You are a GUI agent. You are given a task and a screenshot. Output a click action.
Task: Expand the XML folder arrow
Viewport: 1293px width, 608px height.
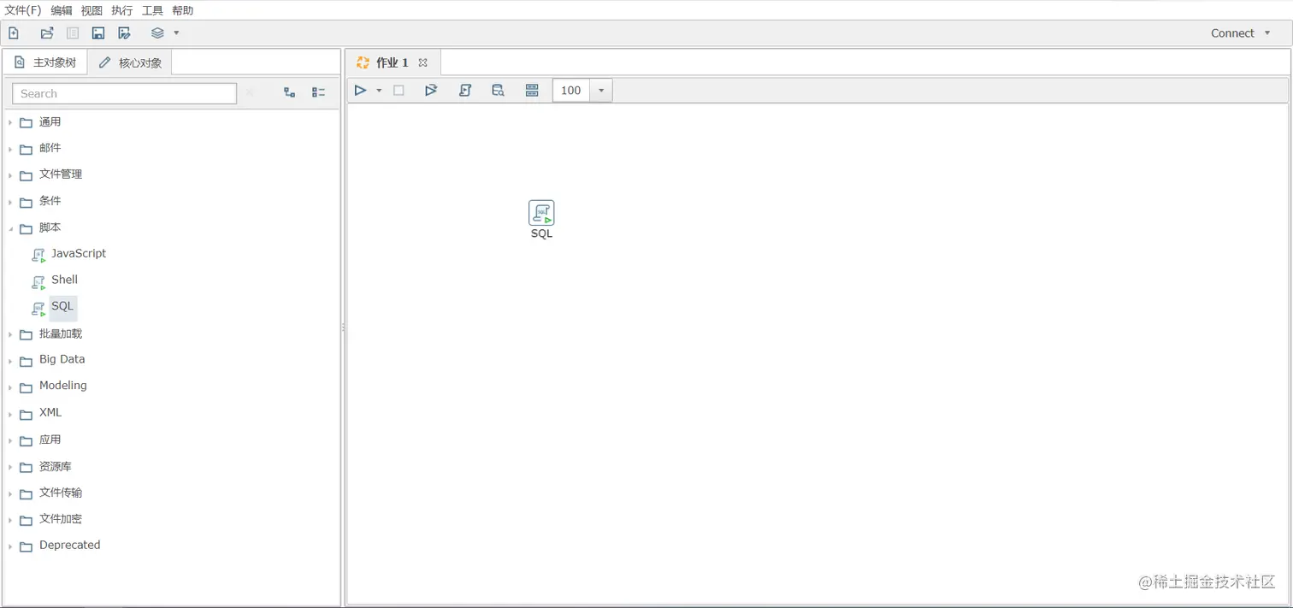[10, 414]
